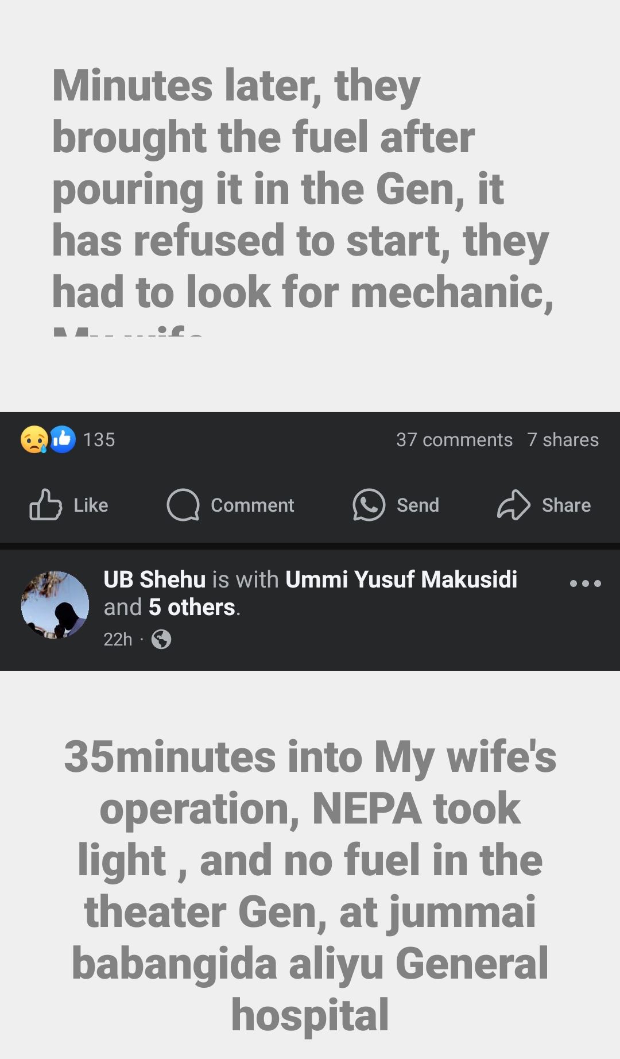Tap the Comment speech bubble icon

(183, 505)
